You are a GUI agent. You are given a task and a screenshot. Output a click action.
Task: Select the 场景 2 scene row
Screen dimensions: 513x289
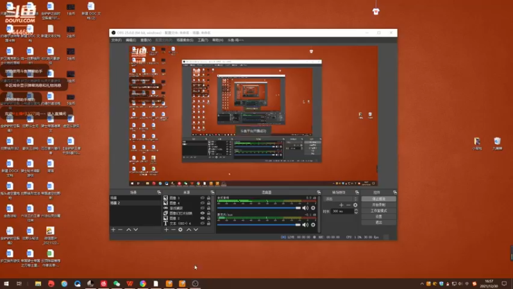point(135,203)
